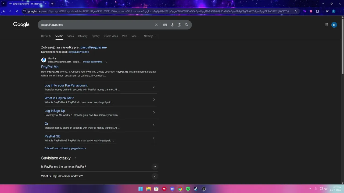Image resolution: width=344 pixels, height=193 pixels.
Task: Open 'Zobraziť viac z domény paypal.com' link
Action: click(65, 148)
